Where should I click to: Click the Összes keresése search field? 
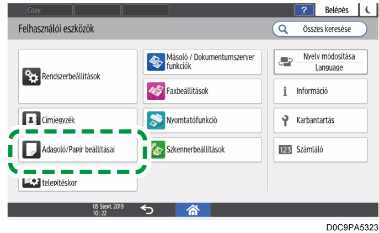point(320,29)
